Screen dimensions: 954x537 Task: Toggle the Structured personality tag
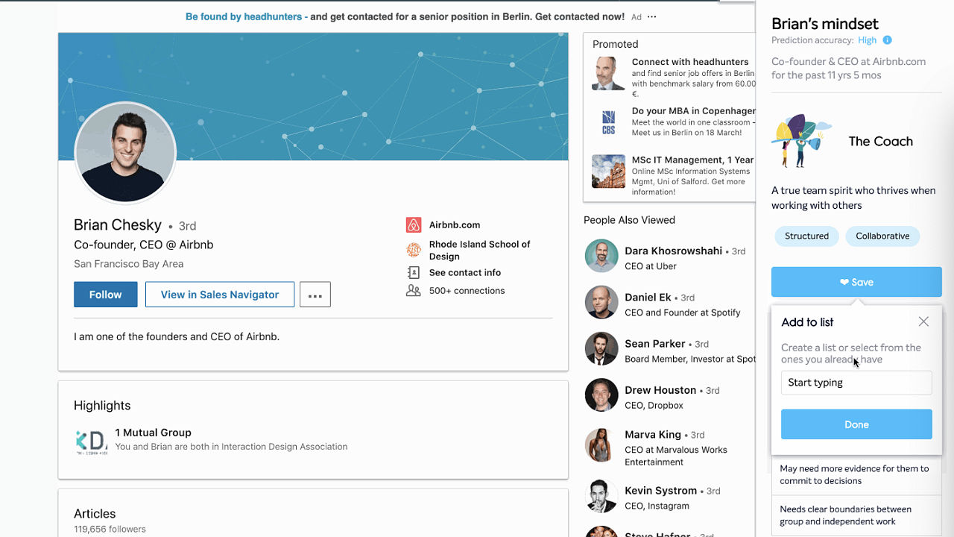tap(806, 236)
